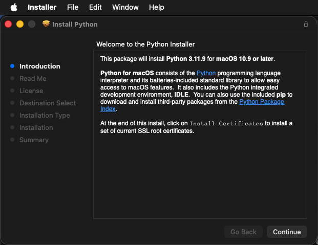Viewport: 318px width, 245px height.
Task: Select the Summary step
Action: click(34, 140)
